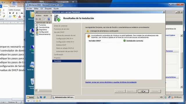Open the Editar menu of Virtual PC

pyautogui.click(x=36, y=9)
